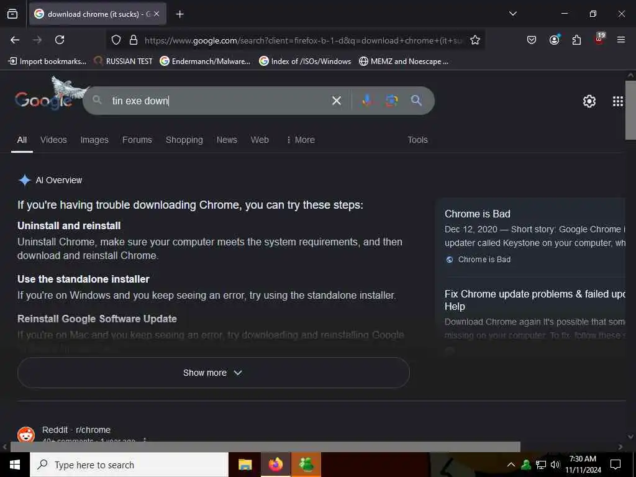Click the "Uninstall and reinstall" heading

(x=69, y=226)
